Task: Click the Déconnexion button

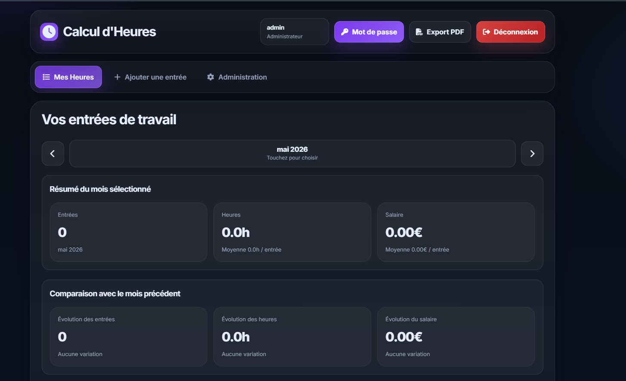Action: click(x=511, y=32)
